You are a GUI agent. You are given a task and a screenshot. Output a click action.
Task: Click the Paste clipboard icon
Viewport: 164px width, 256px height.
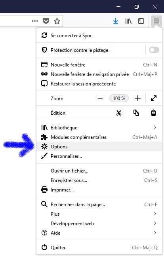coord(153,113)
